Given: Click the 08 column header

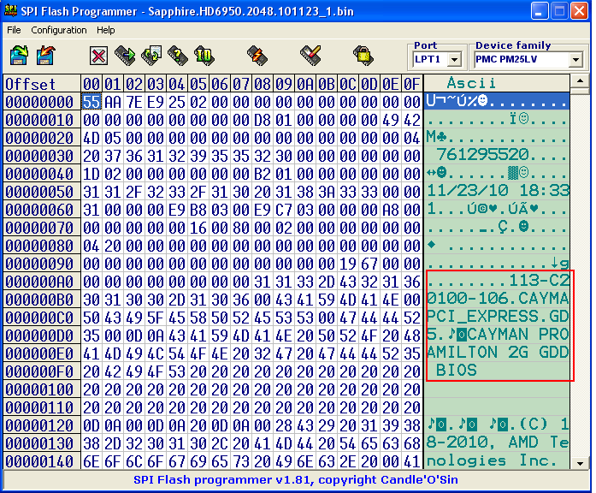Looking at the screenshot, I should 263,84.
